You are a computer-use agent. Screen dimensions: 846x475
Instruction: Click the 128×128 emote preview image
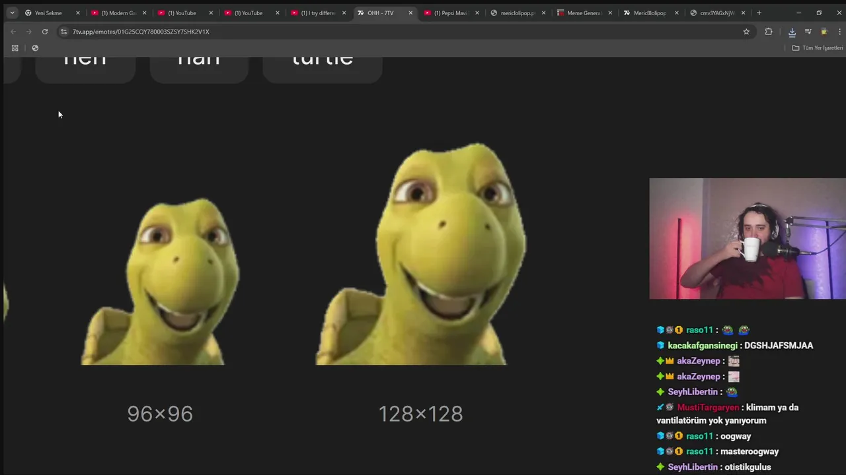point(420,253)
